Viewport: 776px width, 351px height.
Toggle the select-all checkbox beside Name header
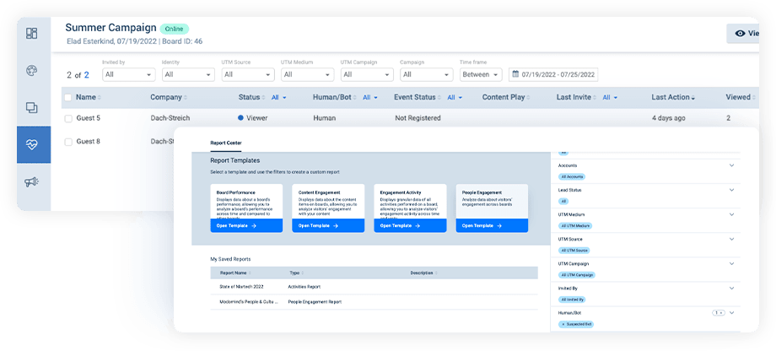[x=68, y=98]
